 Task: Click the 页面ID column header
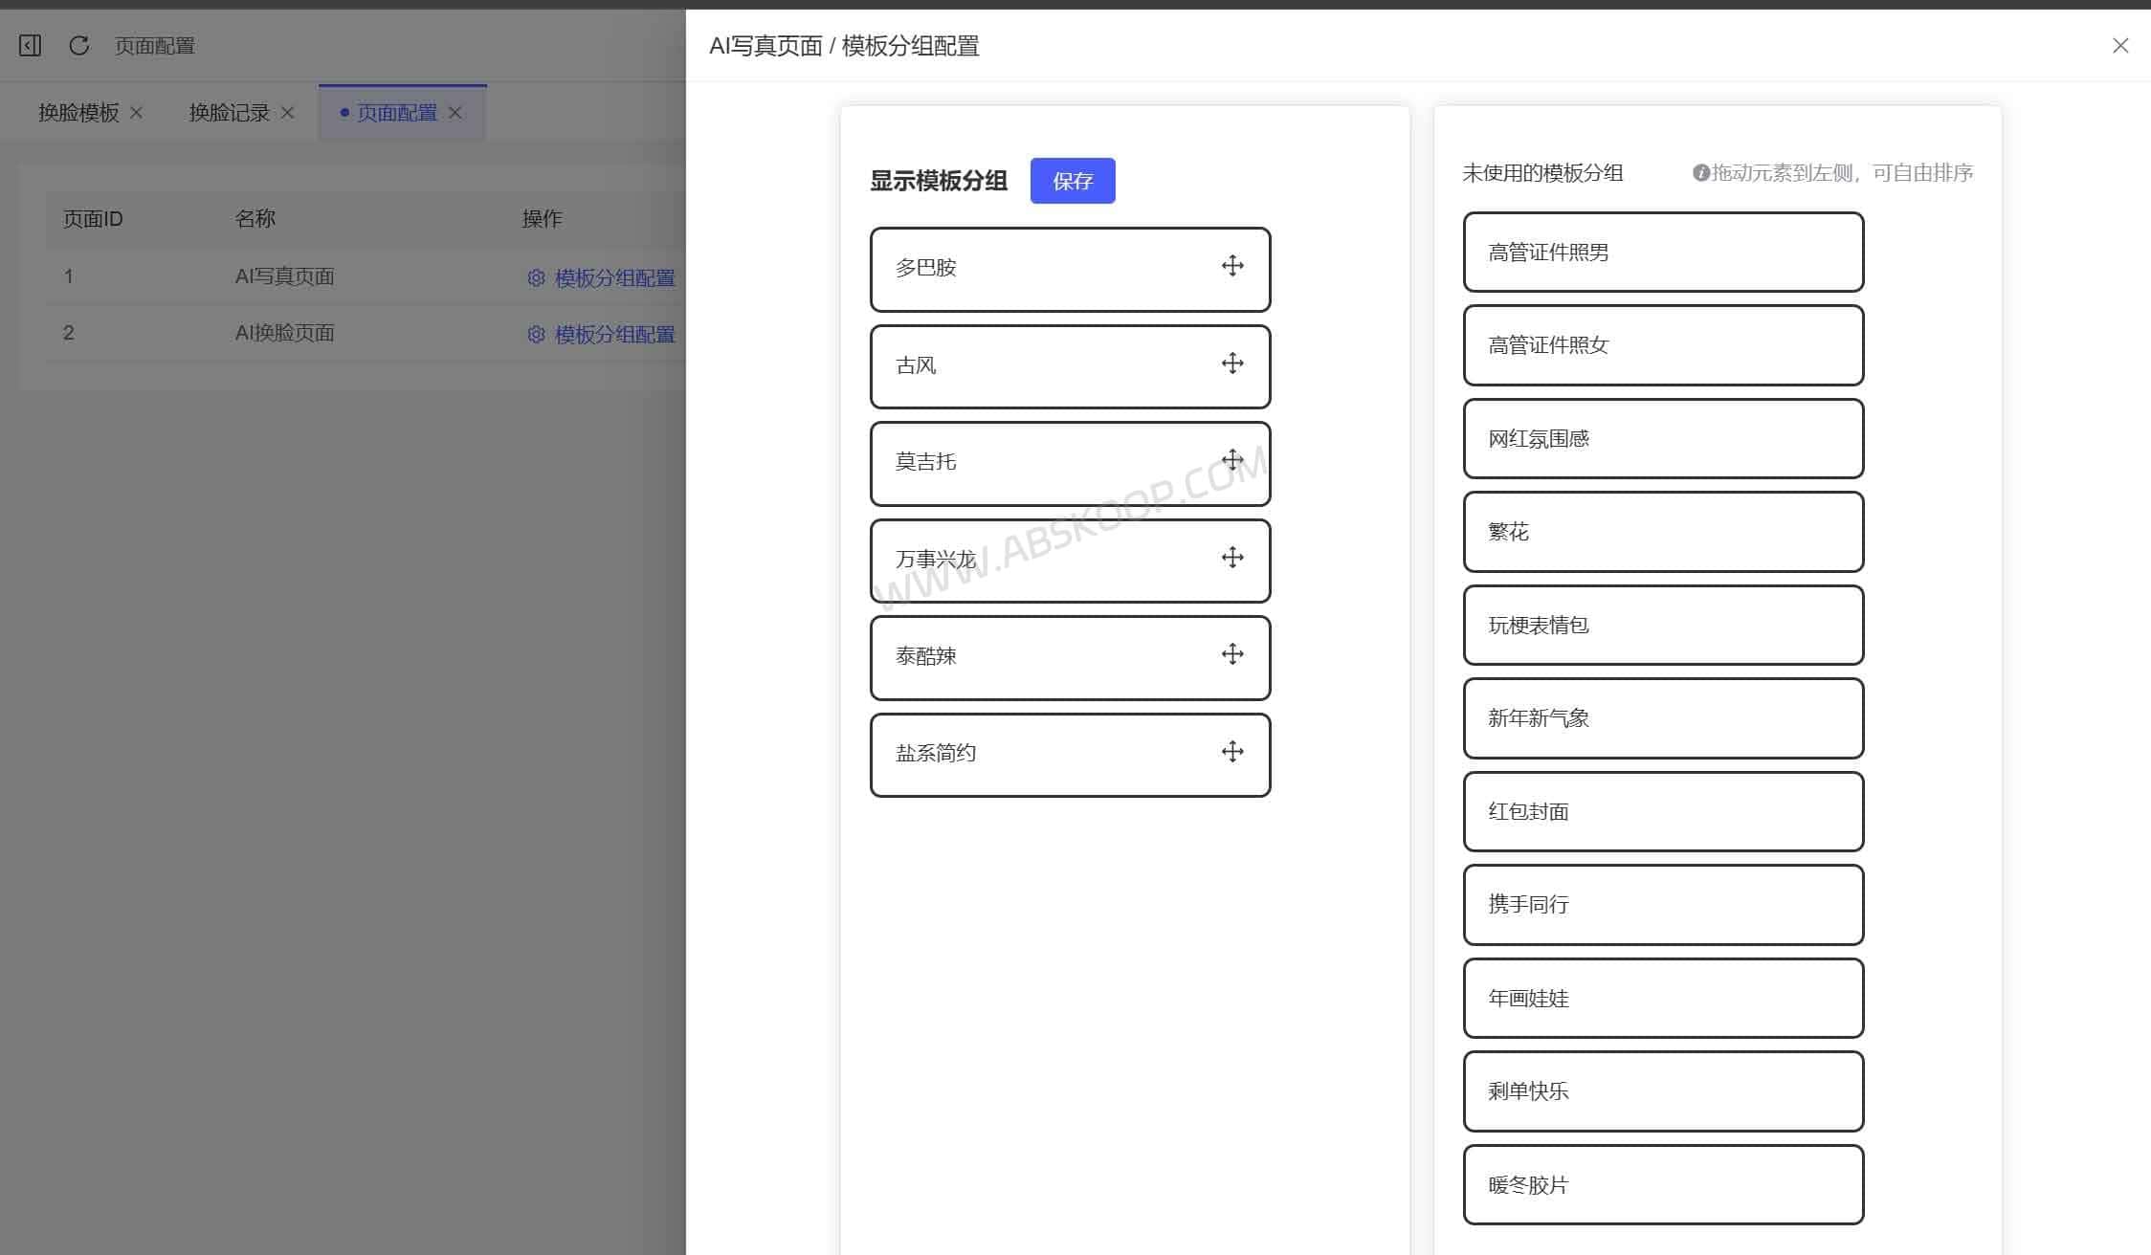[x=93, y=219]
